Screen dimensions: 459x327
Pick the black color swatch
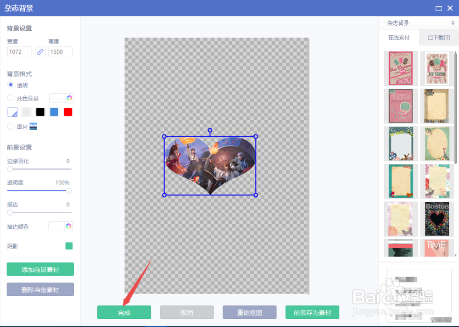[40, 112]
